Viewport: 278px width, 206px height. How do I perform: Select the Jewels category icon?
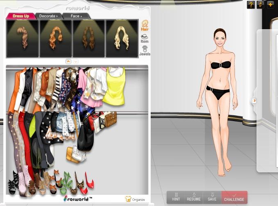(145, 50)
